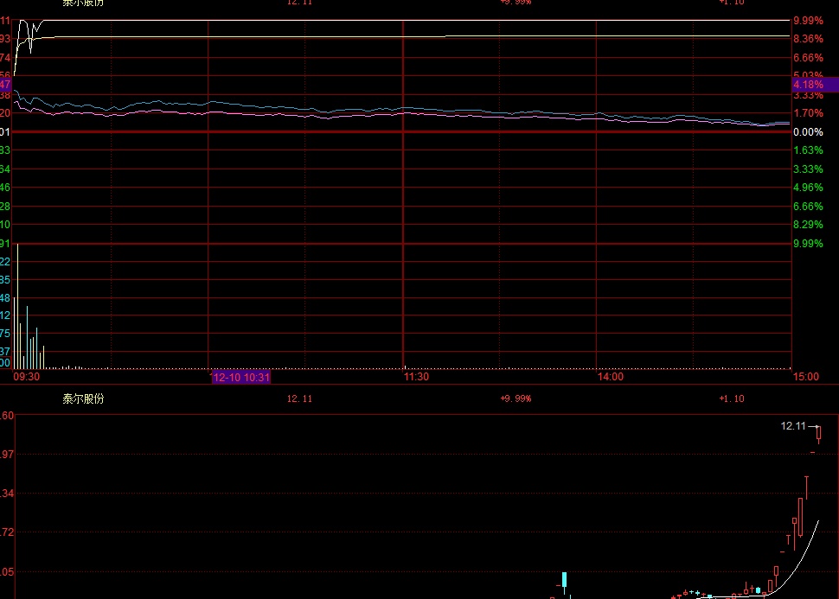
Task: Click the 0.00% baseline axis label
Action: [x=807, y=131]
